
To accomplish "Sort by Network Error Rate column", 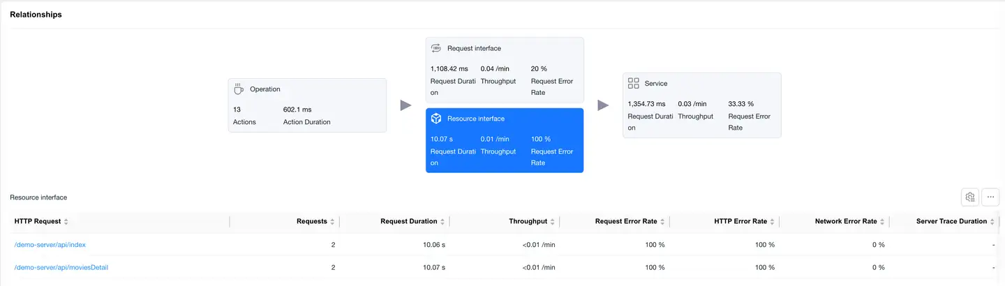I will (882, 222).
